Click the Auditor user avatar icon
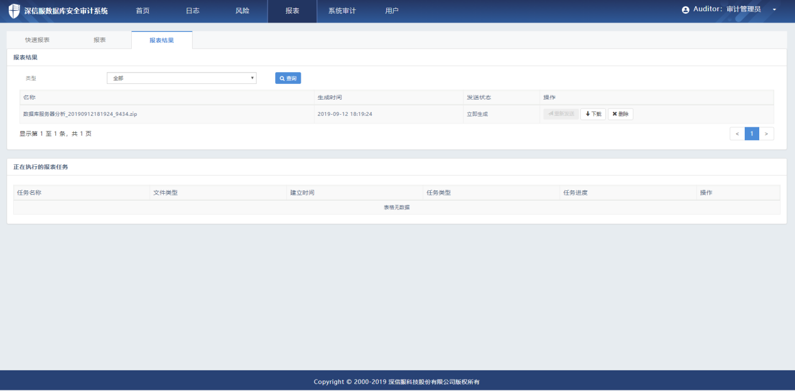The image size is (795, 391). tap(686, 10)
